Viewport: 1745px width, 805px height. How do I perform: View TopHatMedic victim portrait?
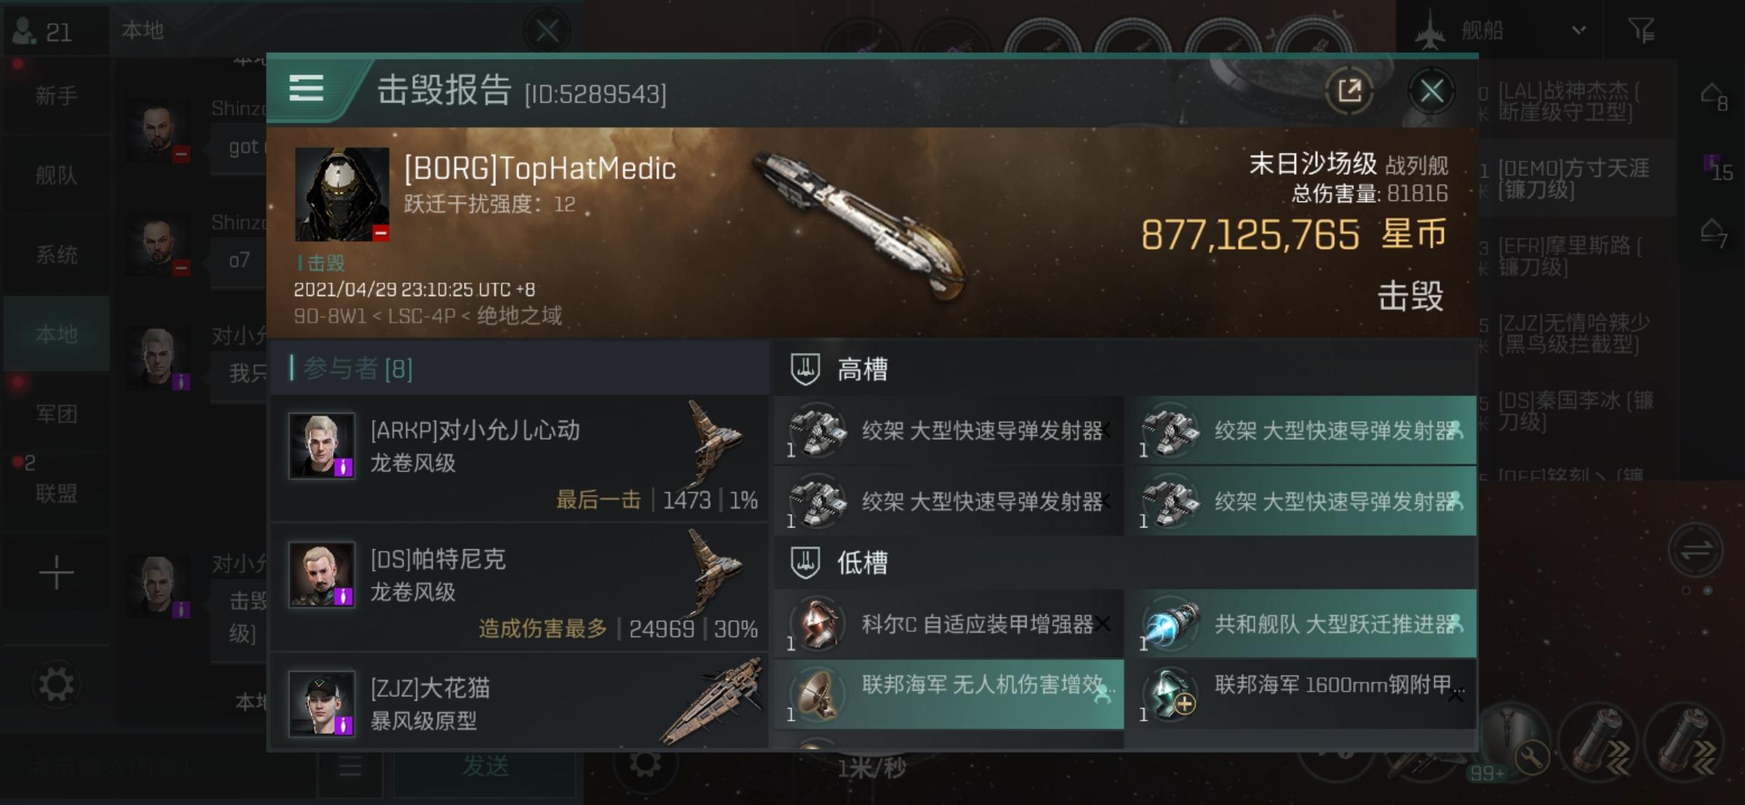(342, 194)
